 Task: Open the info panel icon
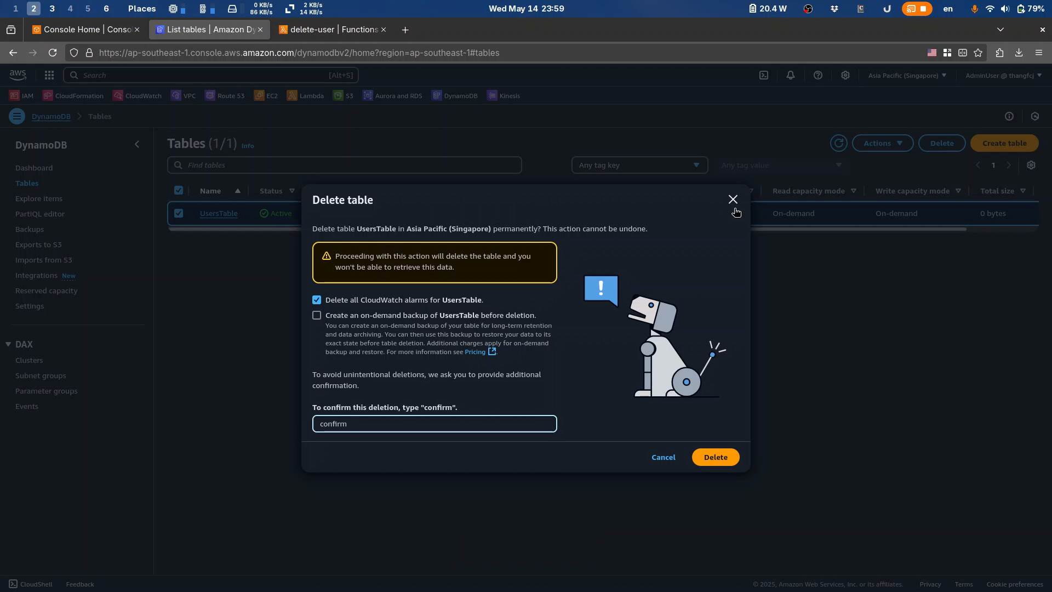[x=1009, y=116]
